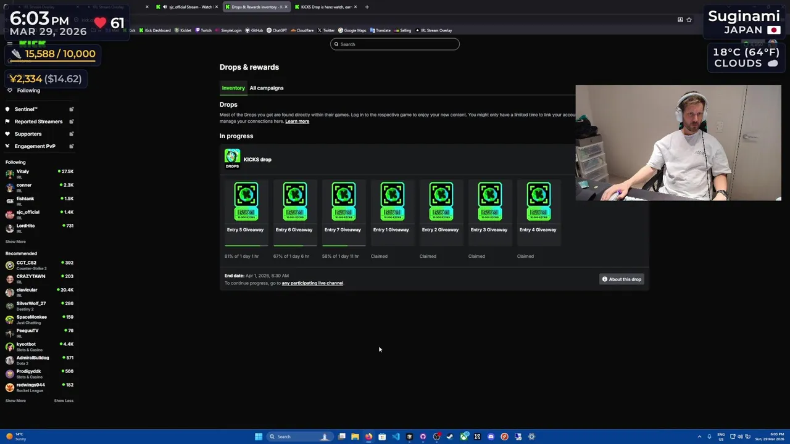Screen dimensions: 790x444
Task: Open the AdmiralBulldog recommended channel
Action: [39, 360]
